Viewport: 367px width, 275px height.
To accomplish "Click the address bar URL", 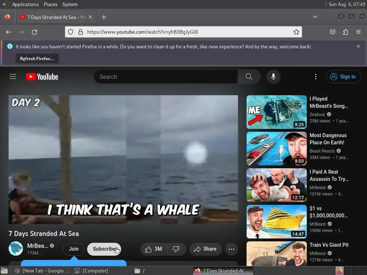I will click(x=142, y=32).
